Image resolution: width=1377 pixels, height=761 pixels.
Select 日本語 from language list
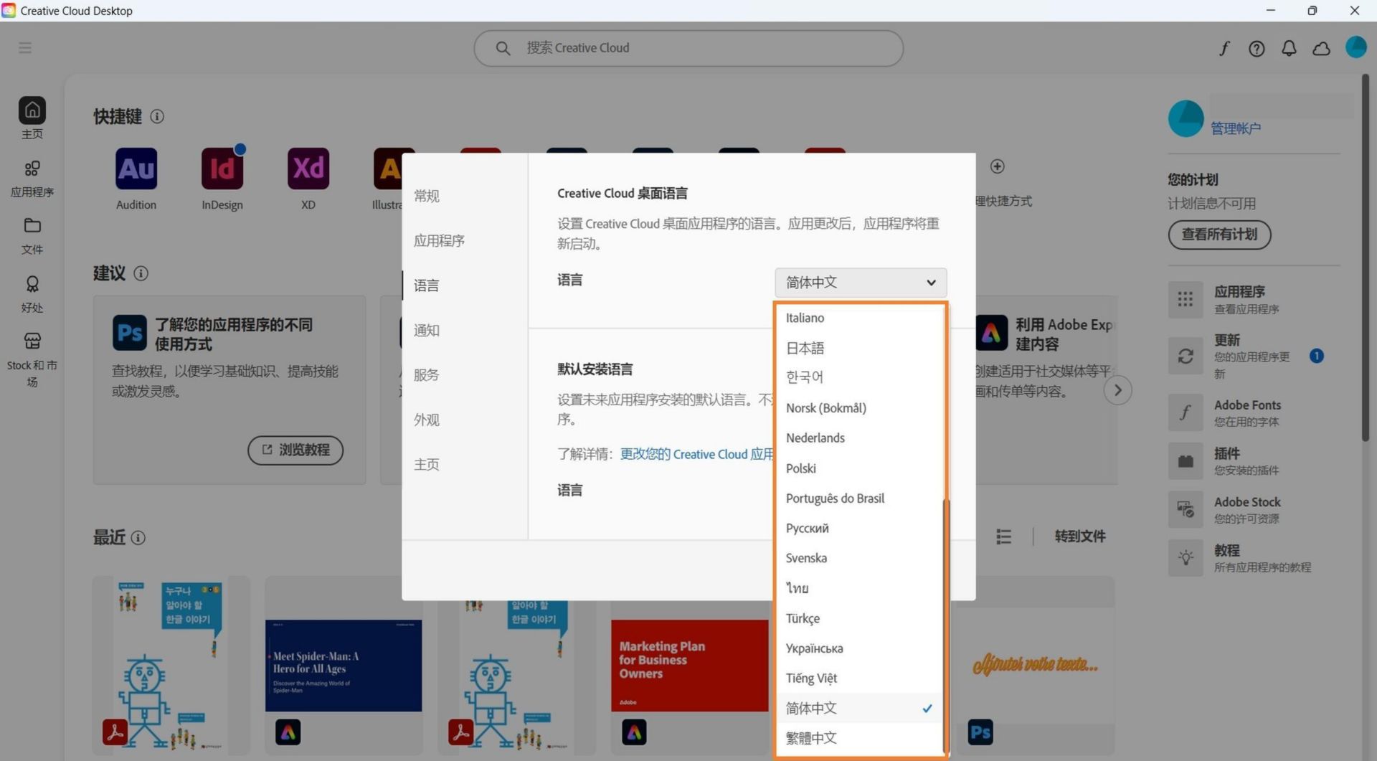pyautogui.click(x=859, y=348)
